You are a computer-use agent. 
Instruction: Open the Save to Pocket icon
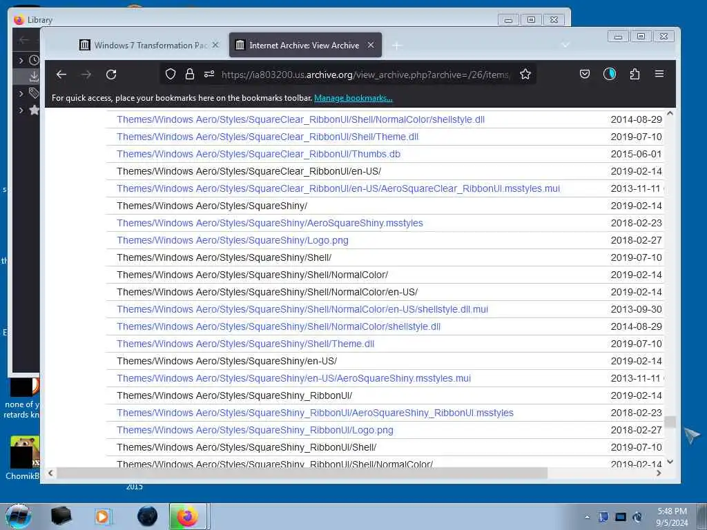tap(585, 74)
